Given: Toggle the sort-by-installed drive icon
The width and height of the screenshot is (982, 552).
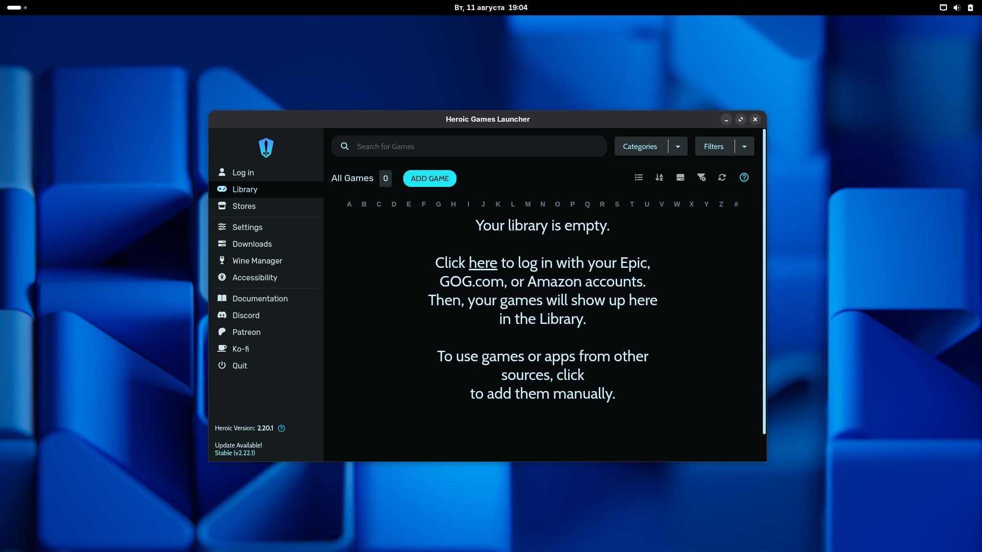Looking at the screenshot, I should click(680, 178).
